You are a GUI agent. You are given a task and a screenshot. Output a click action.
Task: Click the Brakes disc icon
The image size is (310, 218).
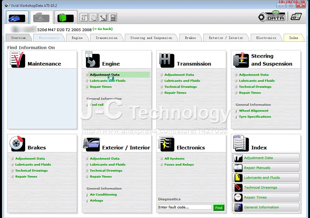coord(17,144)
